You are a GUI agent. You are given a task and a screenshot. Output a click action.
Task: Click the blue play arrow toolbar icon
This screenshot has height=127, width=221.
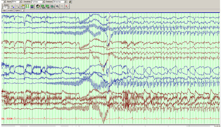point(13,6)
